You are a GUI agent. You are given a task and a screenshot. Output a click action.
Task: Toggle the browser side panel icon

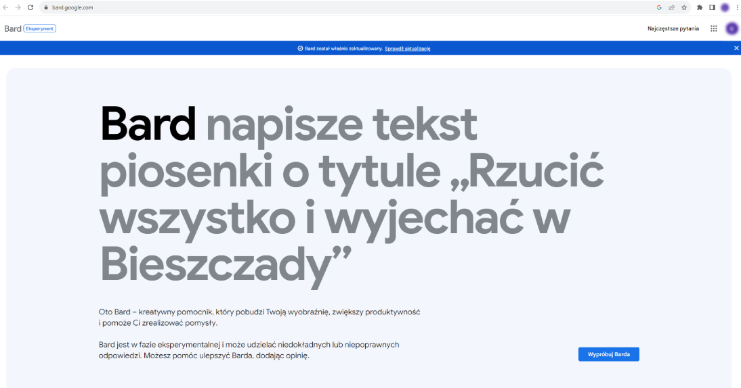tap(712, 7)
